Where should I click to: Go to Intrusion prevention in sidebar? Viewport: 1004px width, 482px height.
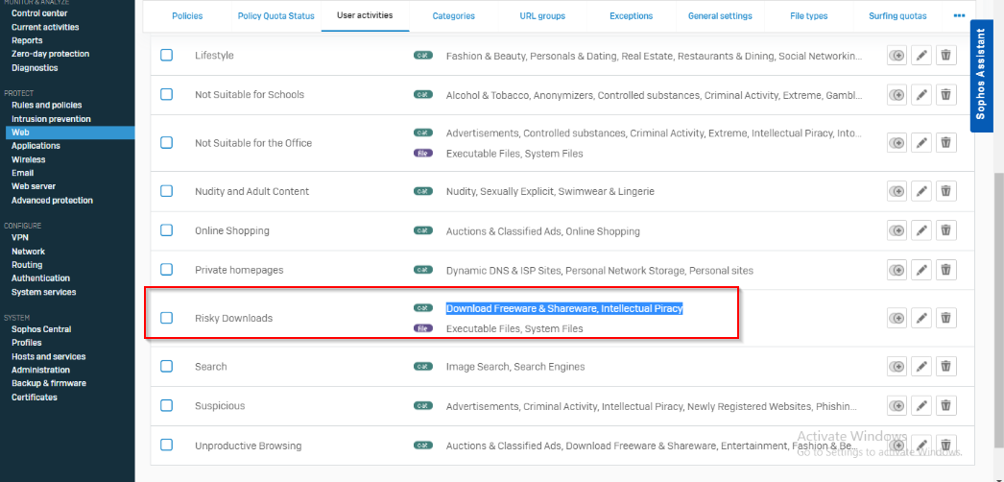click(51, 119)
